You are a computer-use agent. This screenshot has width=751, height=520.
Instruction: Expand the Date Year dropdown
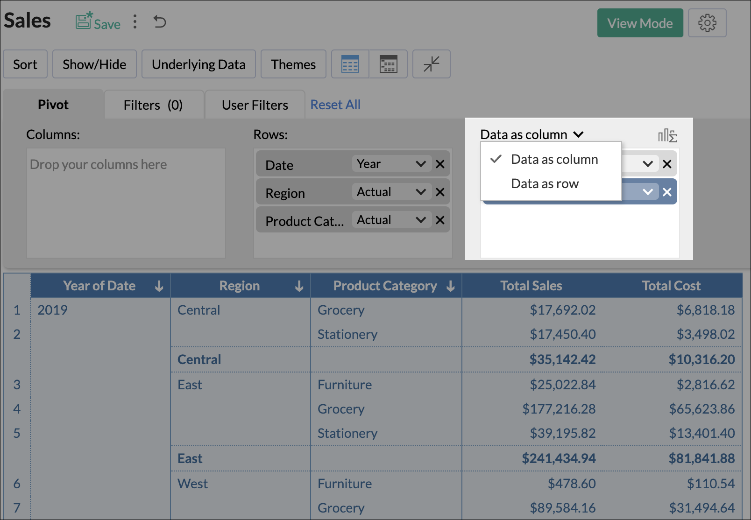click(420, 164)
